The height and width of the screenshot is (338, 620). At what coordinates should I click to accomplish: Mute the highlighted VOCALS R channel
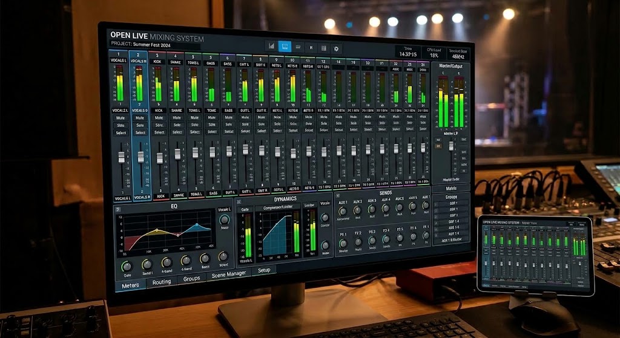140,118
